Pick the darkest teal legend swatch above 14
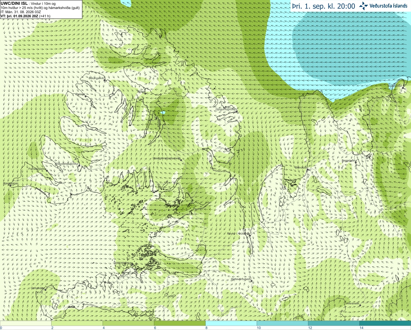This screenshot has width=411, height=330. (385, 323)
